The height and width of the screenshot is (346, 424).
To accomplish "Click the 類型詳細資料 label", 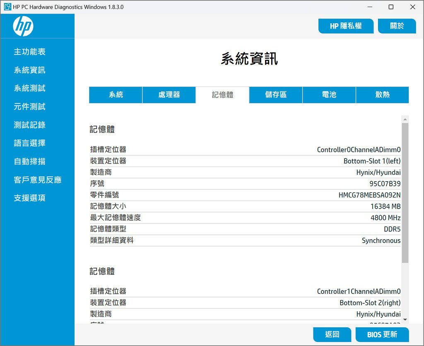I will click(x=112, y=240).
